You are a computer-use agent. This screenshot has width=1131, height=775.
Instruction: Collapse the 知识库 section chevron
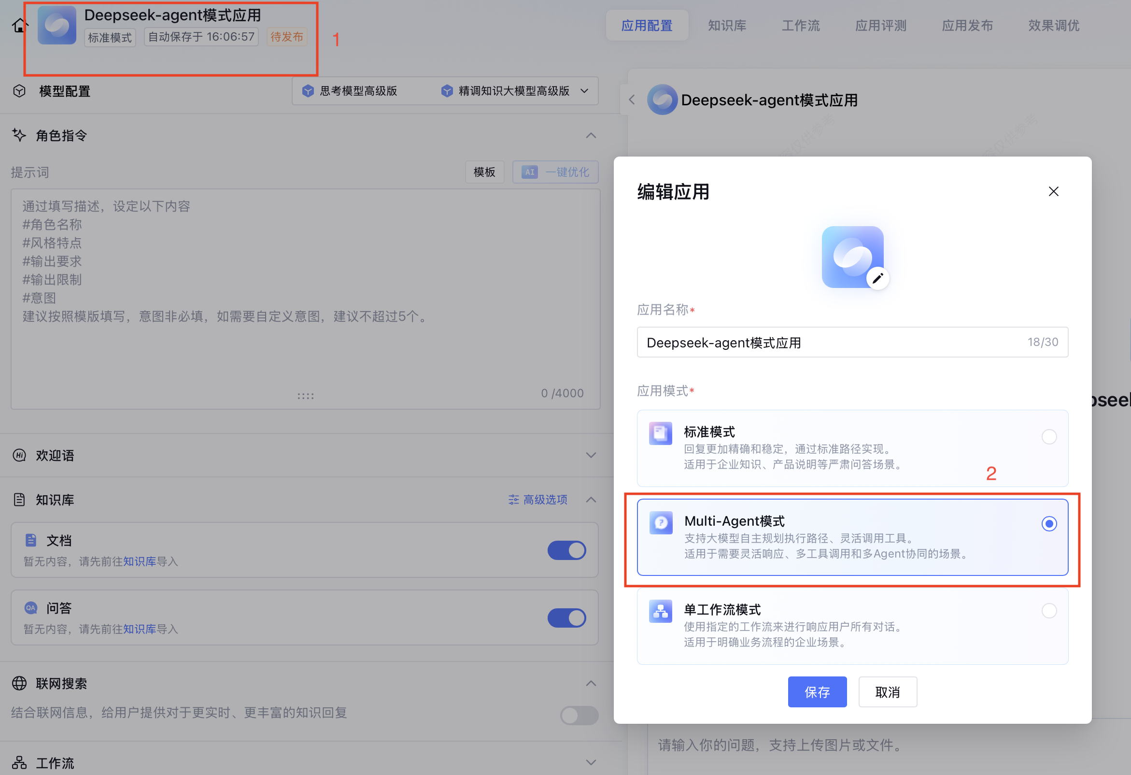[591, 500]
